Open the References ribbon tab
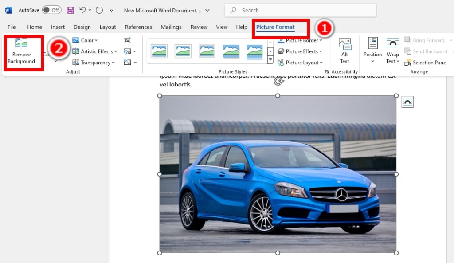Viewport: 454px width, 263px height. 138,27
